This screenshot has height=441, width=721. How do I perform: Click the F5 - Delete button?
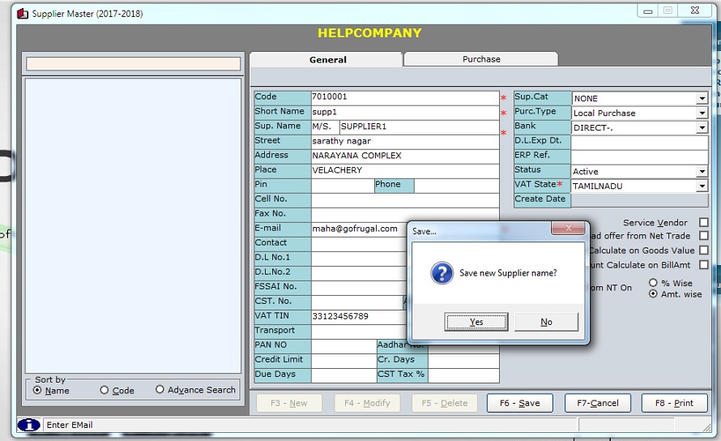(x=444, y=403)
